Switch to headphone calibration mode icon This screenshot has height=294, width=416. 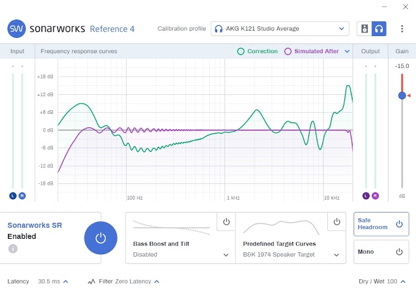click(x=379, y=29)
